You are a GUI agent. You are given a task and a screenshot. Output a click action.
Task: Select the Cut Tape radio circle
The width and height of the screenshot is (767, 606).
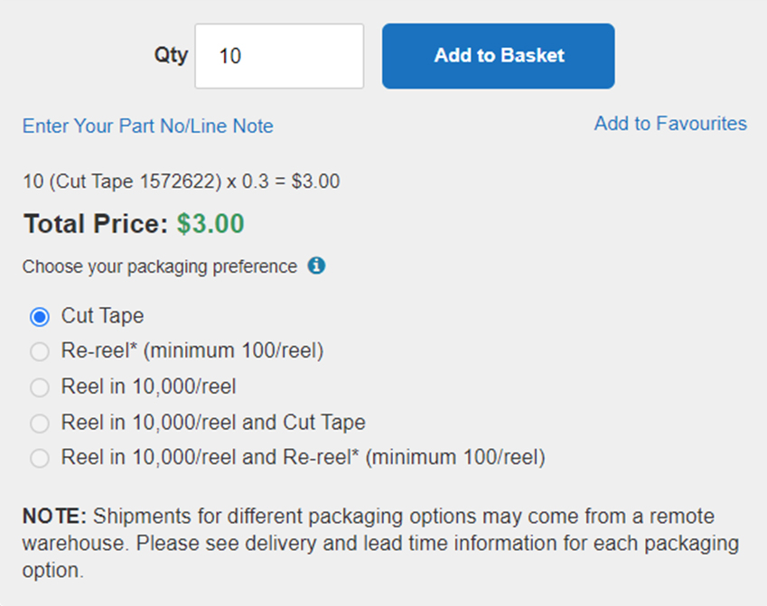40,316
